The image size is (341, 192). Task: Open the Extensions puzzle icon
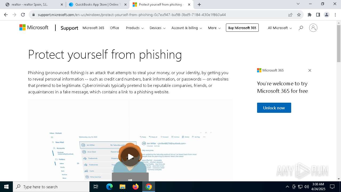pyautogui.click(x=309, y=15)
